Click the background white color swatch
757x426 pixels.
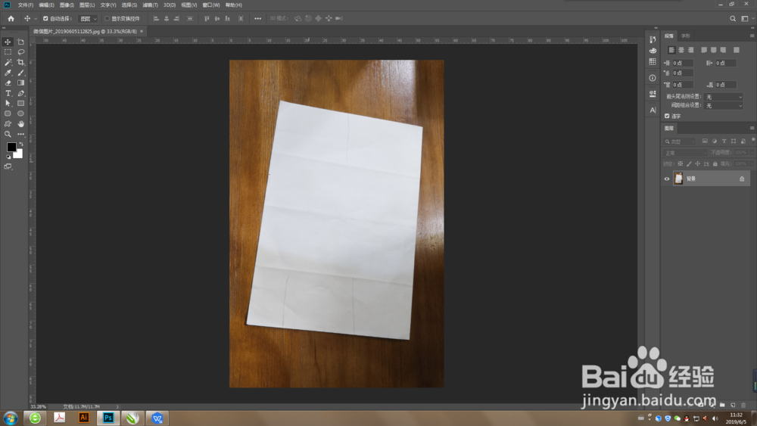tap(19, 155)
